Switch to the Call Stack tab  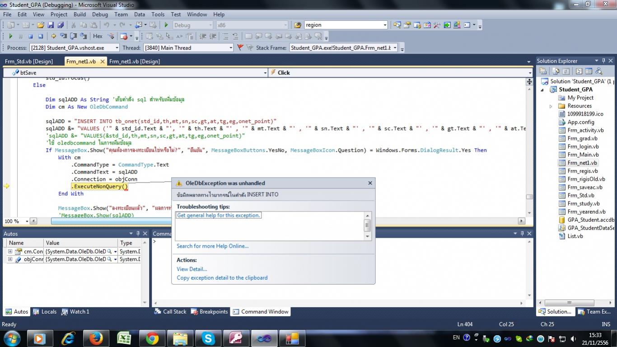170,312
